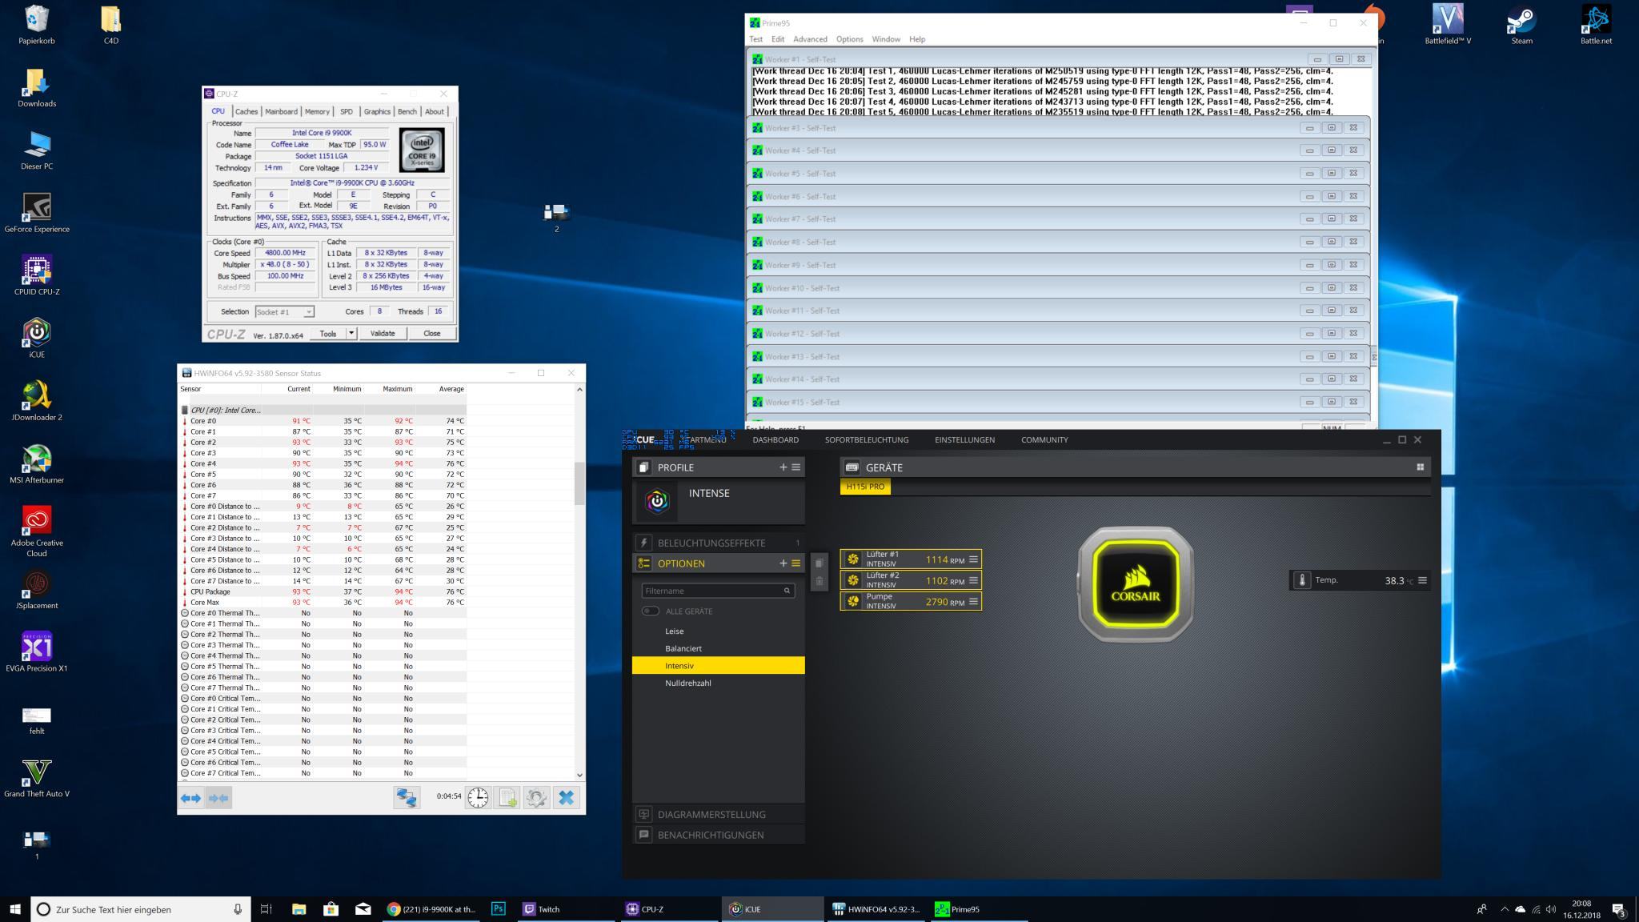Viewport: 1639px width, 922px height.
Task: Toggle the Alle Geräte switch
Action: pyautogui.click(x=650, y=611)
